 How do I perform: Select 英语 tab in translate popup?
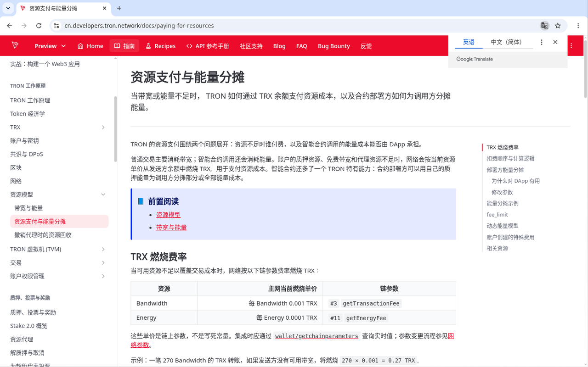coord(469,42)
